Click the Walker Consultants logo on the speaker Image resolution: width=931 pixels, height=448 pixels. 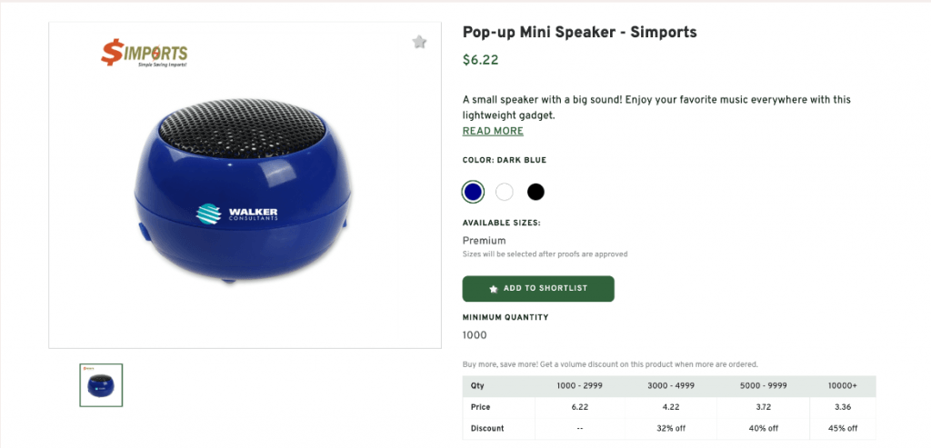(x=236, y=214)
